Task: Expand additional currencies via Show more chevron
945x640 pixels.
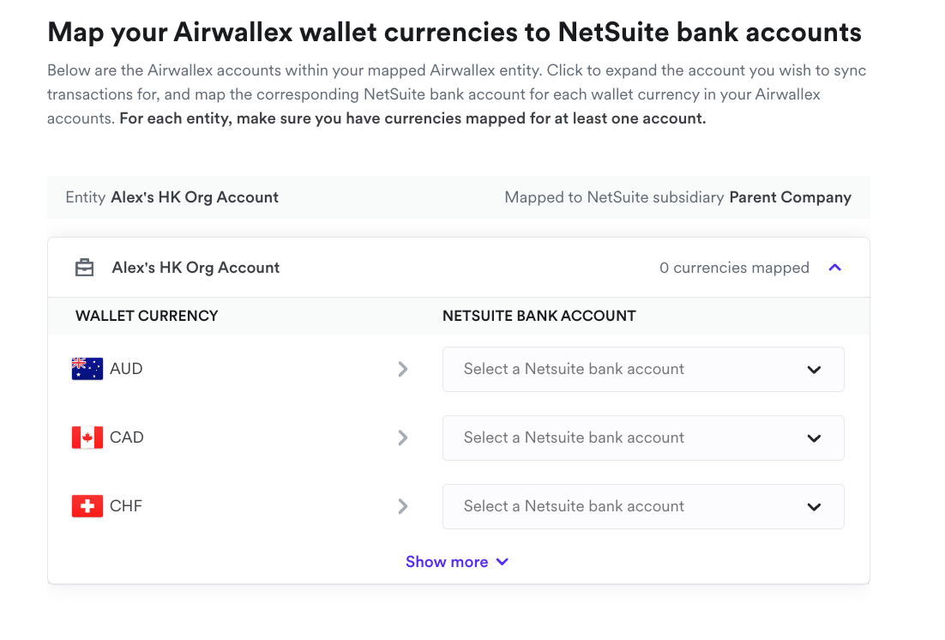Action: coord(502,561)
